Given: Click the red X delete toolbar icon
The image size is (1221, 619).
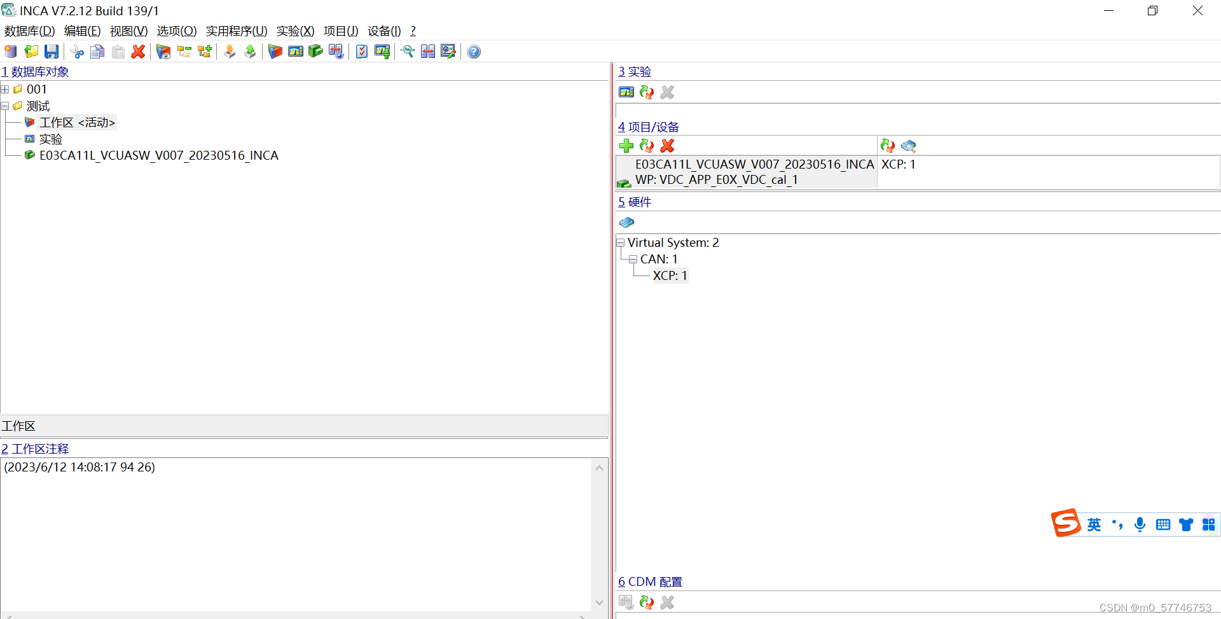Looking at the screenshot, I should (x=138, y=52).
